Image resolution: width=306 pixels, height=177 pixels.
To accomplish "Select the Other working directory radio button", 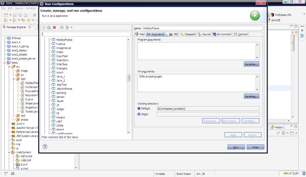I will pos(139,114).
